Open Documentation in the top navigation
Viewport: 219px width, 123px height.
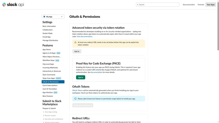coord(189,5)
